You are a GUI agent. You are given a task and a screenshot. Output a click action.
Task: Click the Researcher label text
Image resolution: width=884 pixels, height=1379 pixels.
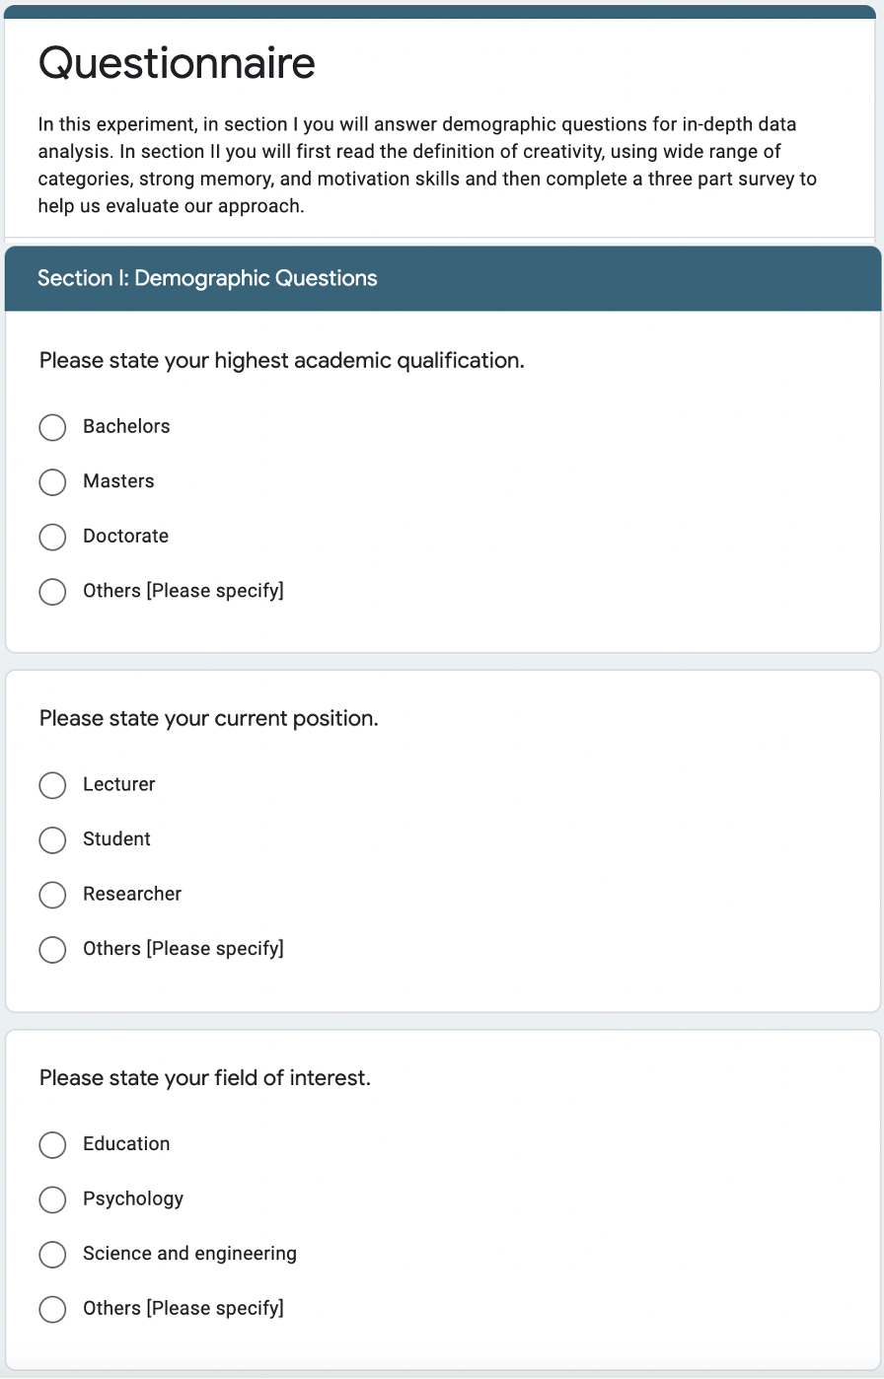[x=132, y=894]
